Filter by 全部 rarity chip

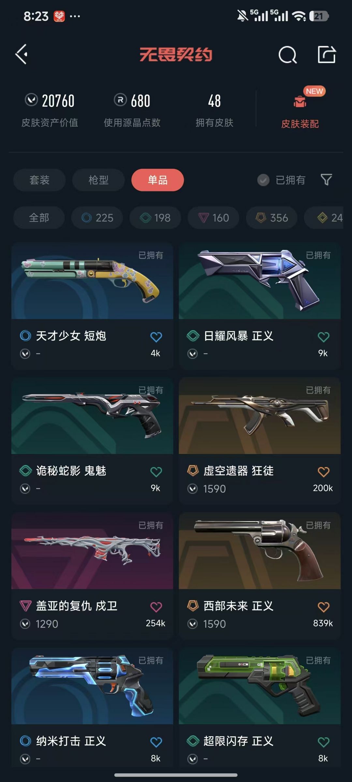click(x=39, y=218)
